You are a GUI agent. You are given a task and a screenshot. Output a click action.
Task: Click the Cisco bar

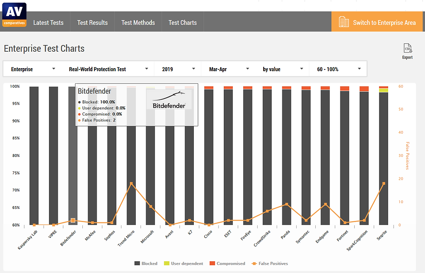pyautogui.click(x=209, y=157)
